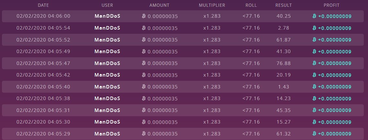Click the 0.00000035 amount in the 04:05:52 row
Image resolution: width=368 pixels, height=140 pixels.
pos(163,40)
